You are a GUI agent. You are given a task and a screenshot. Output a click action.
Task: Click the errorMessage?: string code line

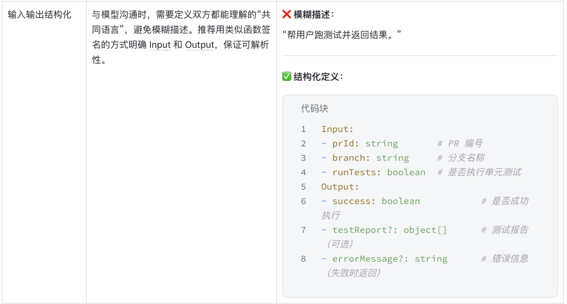coord(385,259)
